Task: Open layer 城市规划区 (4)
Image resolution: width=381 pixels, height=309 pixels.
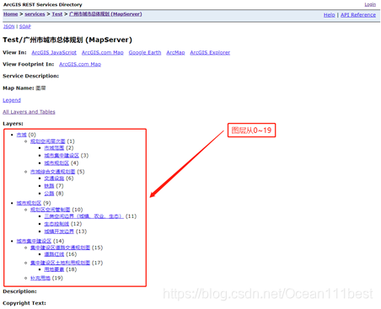Action: [x=56, y=163]
